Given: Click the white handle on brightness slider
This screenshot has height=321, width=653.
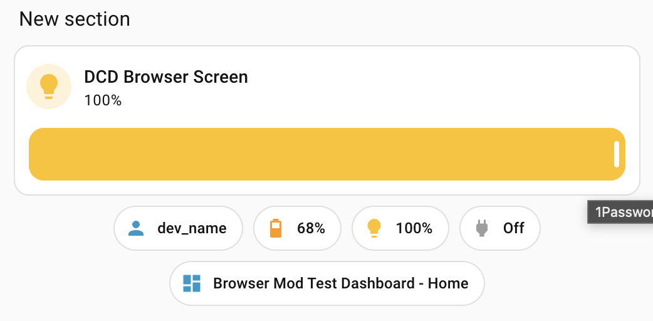Looking at the screenshot, I should pos(617,154).
